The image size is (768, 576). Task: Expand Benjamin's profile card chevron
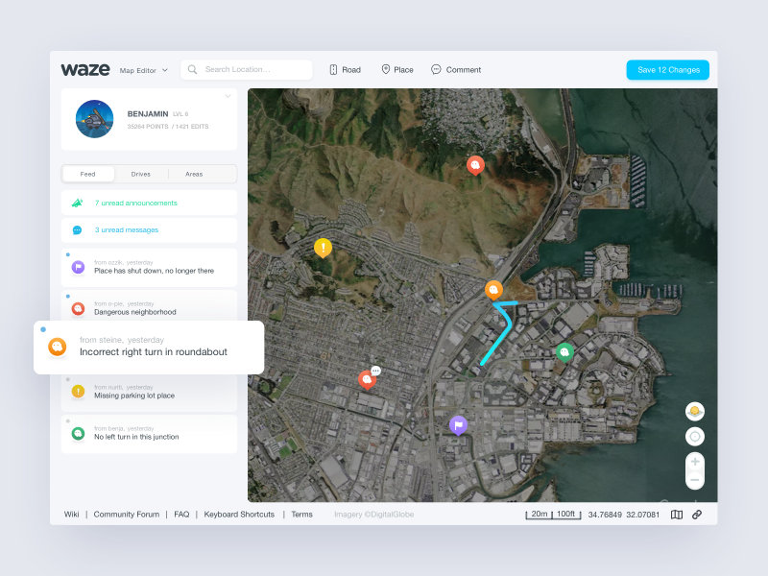[228, 96]
